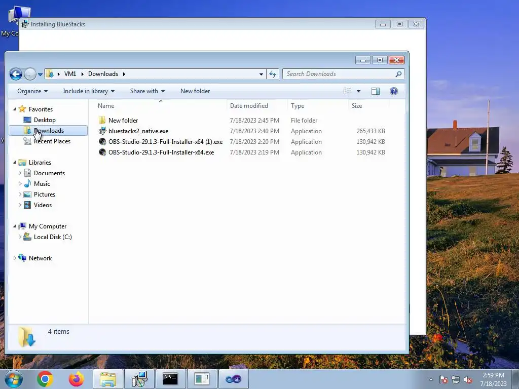Open the view options dropdown arrow
519x389 pixels.
[x=358, y=91]
